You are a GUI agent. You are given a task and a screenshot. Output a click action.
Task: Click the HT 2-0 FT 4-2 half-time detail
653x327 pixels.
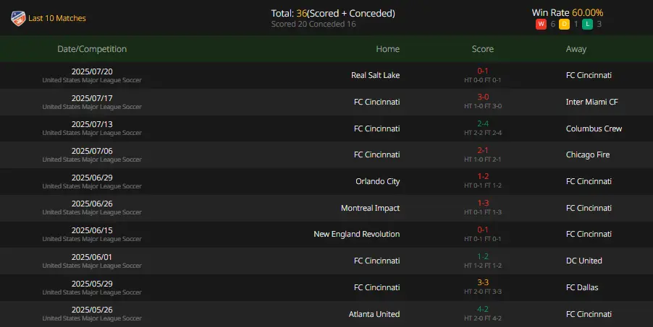click(x=483, y=318)
